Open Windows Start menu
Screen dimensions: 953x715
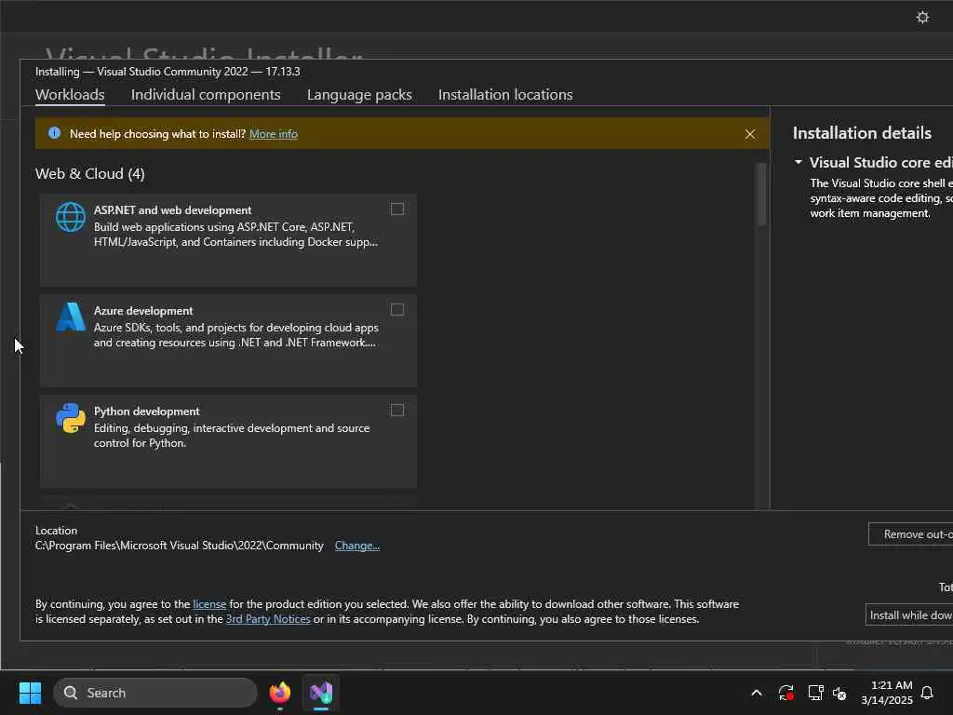tap(30, 693)
